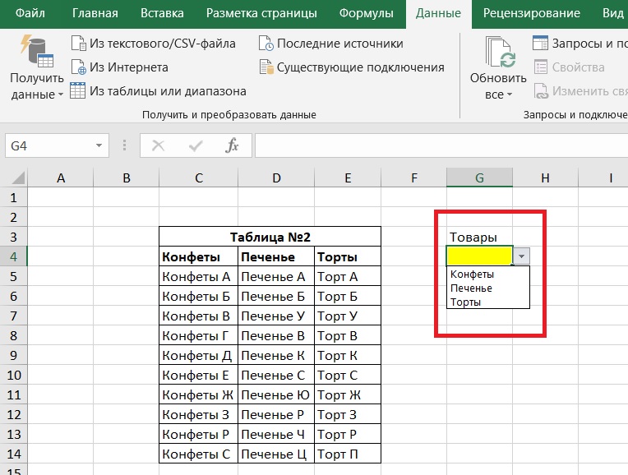628x475 pixels.
Task: Click the Из Интернета globe icon
Action: (x=79, y=67)
